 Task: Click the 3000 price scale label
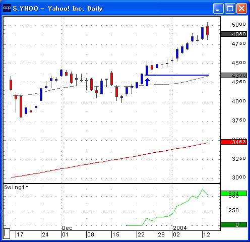(239, 177)
